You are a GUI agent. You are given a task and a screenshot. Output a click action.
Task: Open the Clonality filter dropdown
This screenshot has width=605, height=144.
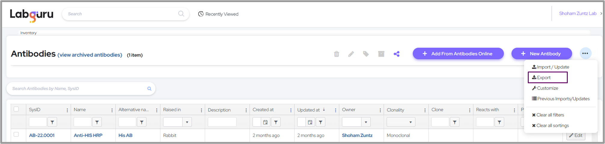(x=410, y=122)
